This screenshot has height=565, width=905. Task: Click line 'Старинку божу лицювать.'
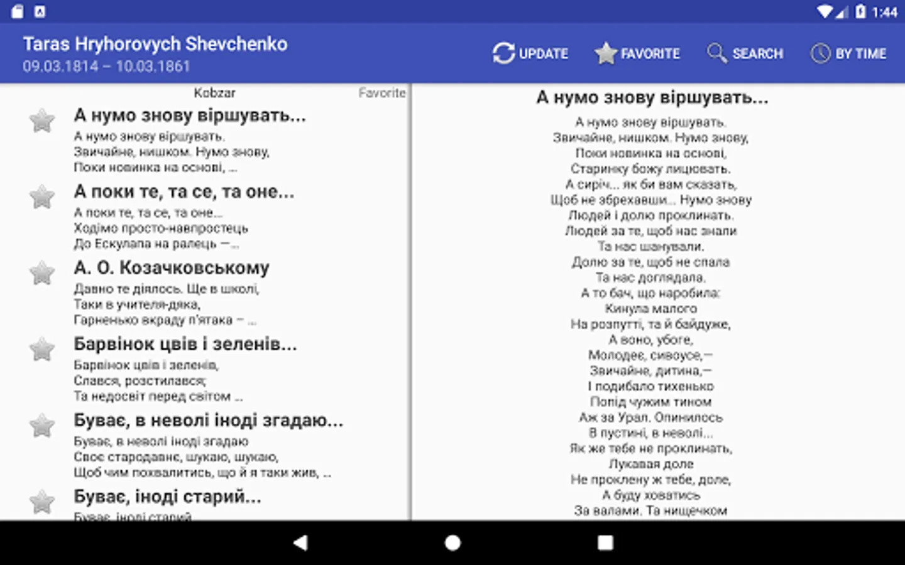point(650,169)
